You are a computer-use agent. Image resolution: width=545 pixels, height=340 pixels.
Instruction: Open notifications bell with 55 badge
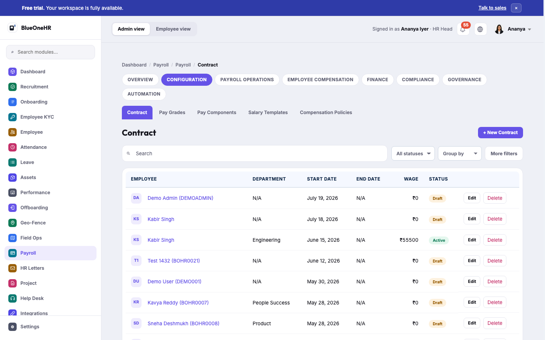click(x=463, y=29)
